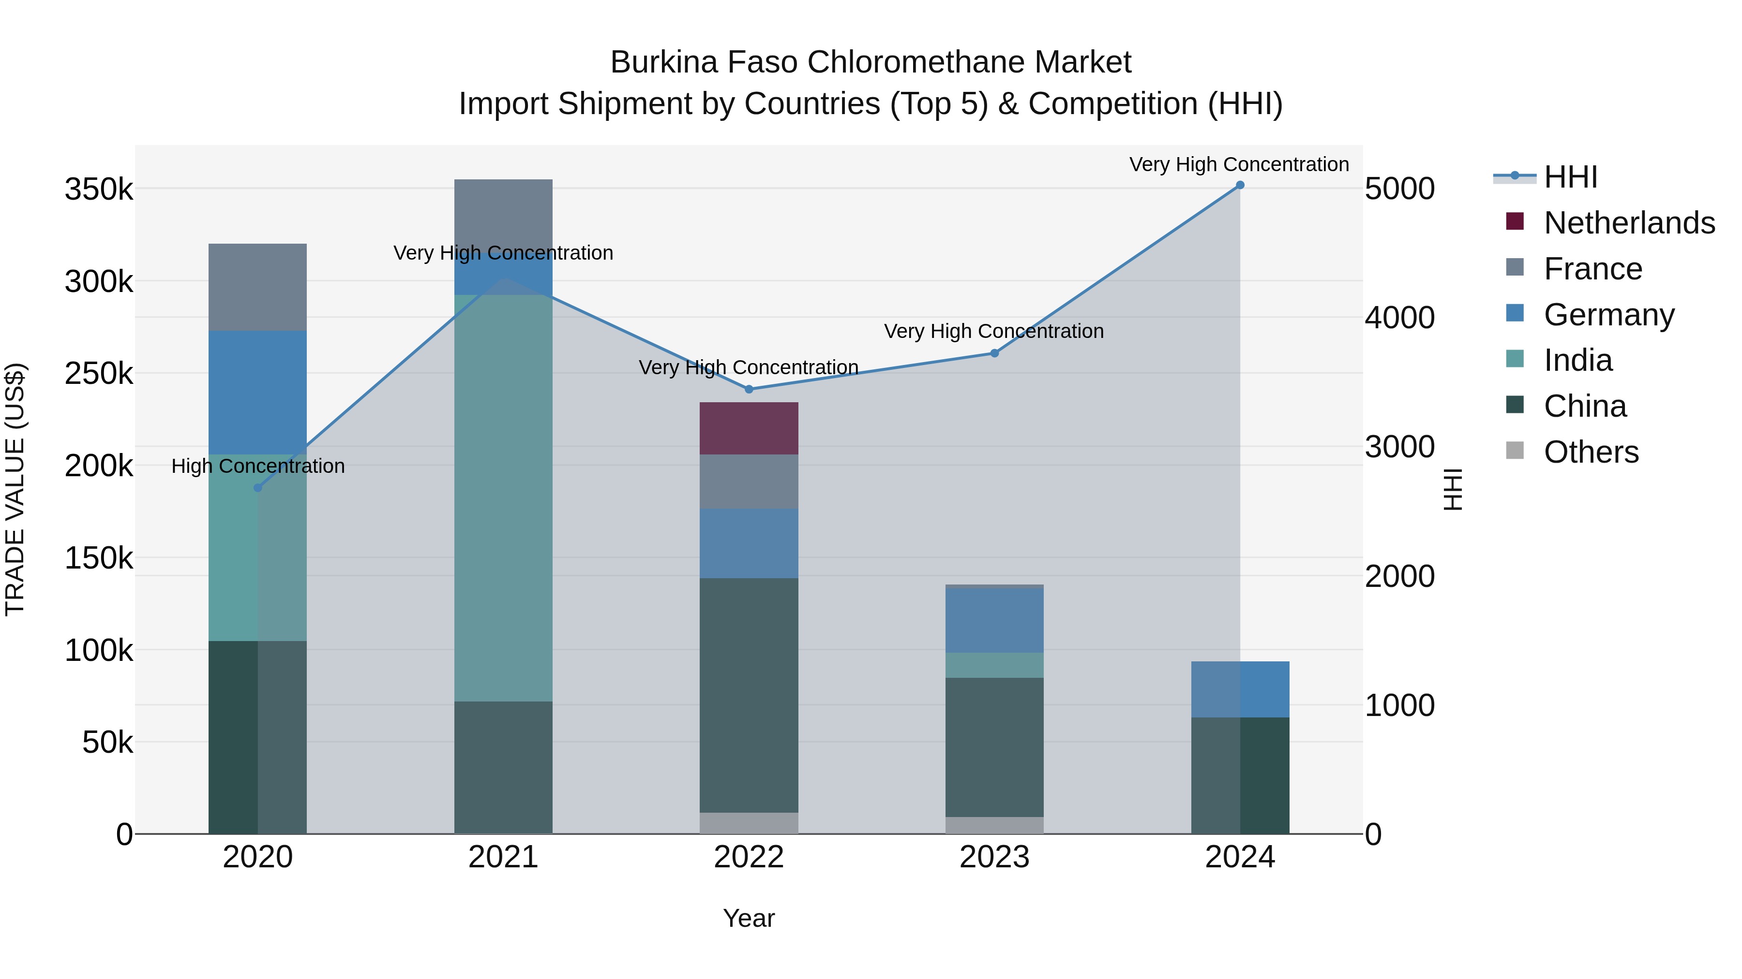Click the 2022 HHI data point
This screenshot has height=979, width=1742.
[x=749, y=389]
